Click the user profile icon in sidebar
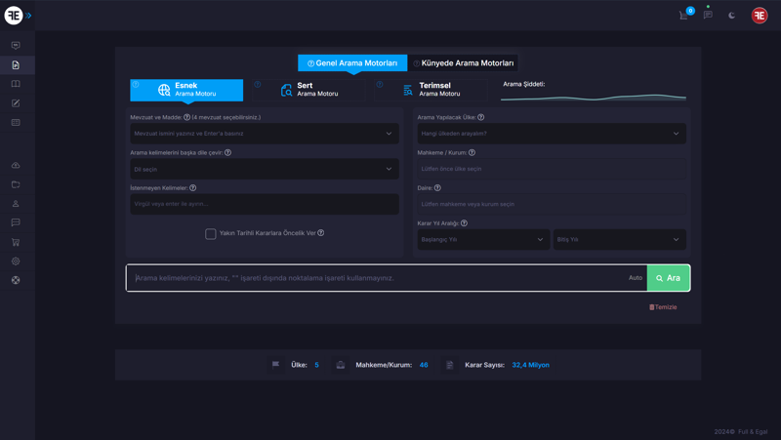This screenshot has width=781, height=440. [16, 204]
